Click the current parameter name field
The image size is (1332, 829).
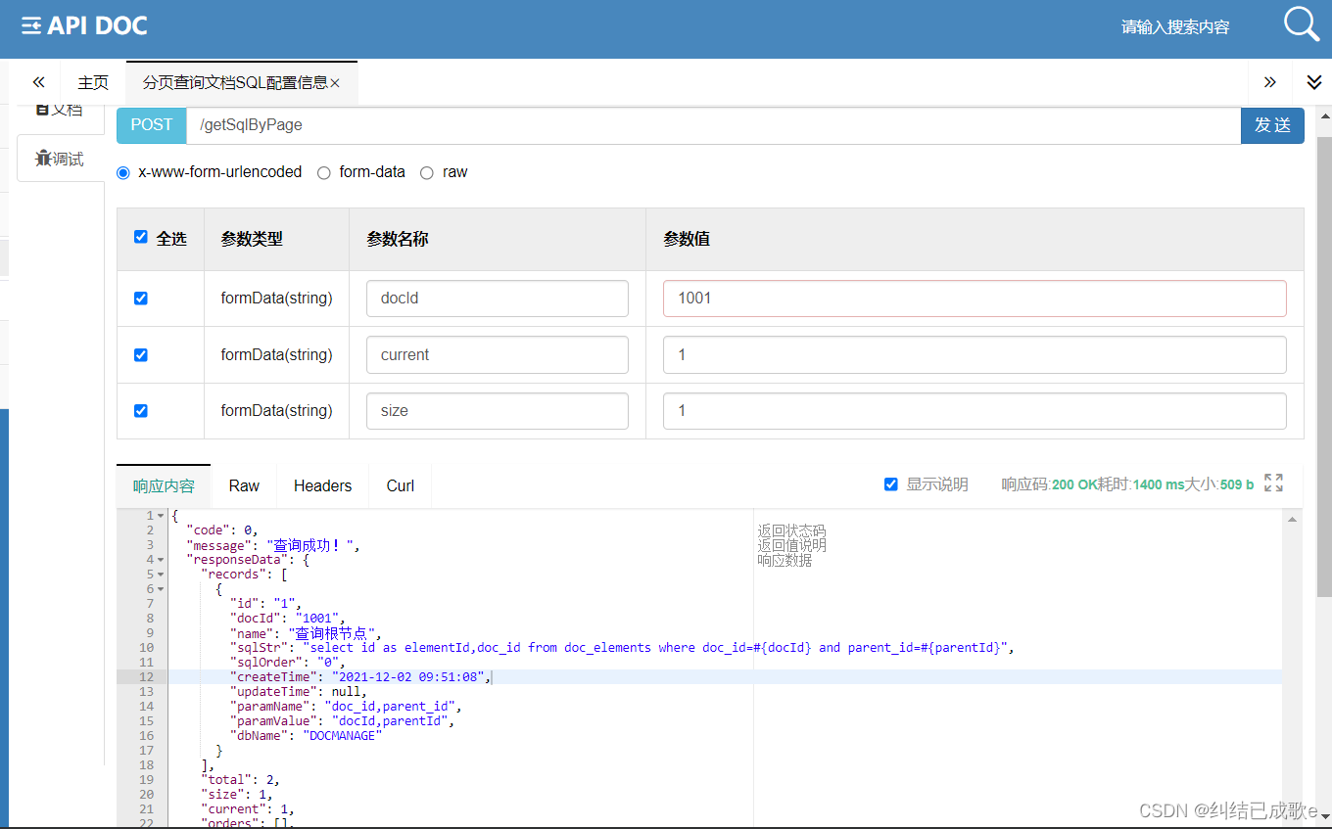(x=498, y=354)
